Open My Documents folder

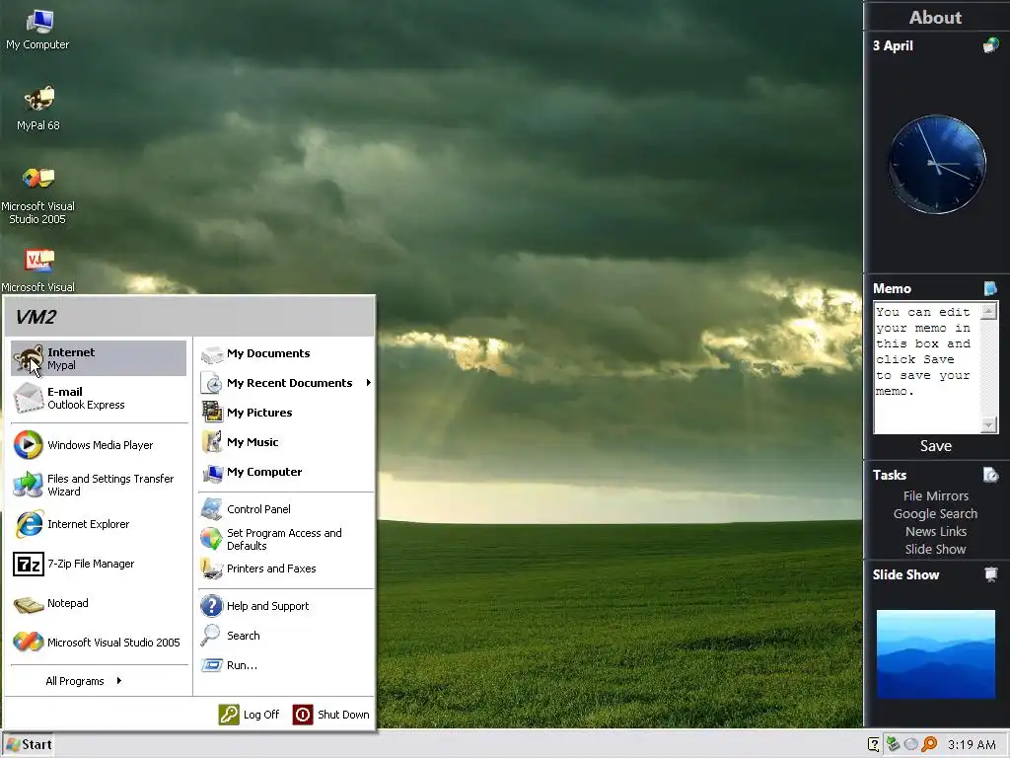[x=285, y=353]
